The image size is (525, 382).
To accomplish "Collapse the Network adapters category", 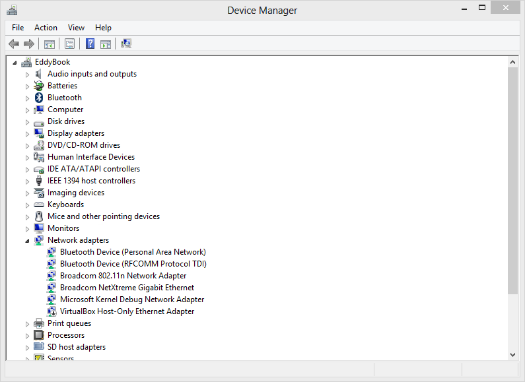I will click(x=28, y=241).
